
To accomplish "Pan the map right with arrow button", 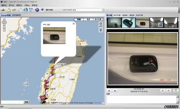I will tap(5, 22).
